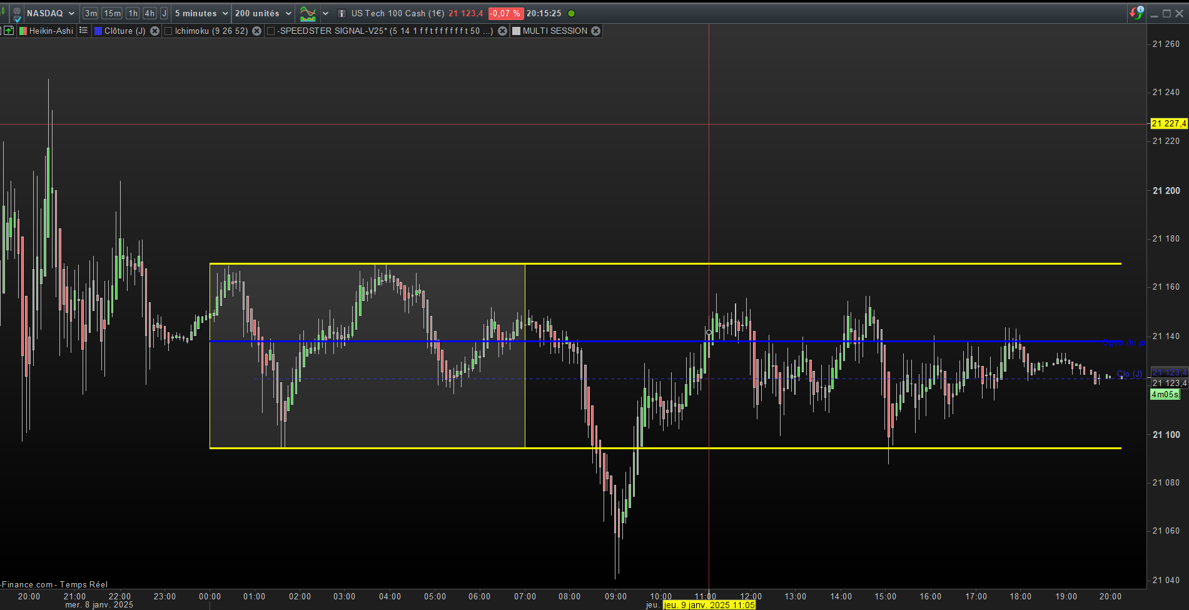Click the 21 200 price axis label
Viewport: 1189px width, 610px height.
point(1166,190)
